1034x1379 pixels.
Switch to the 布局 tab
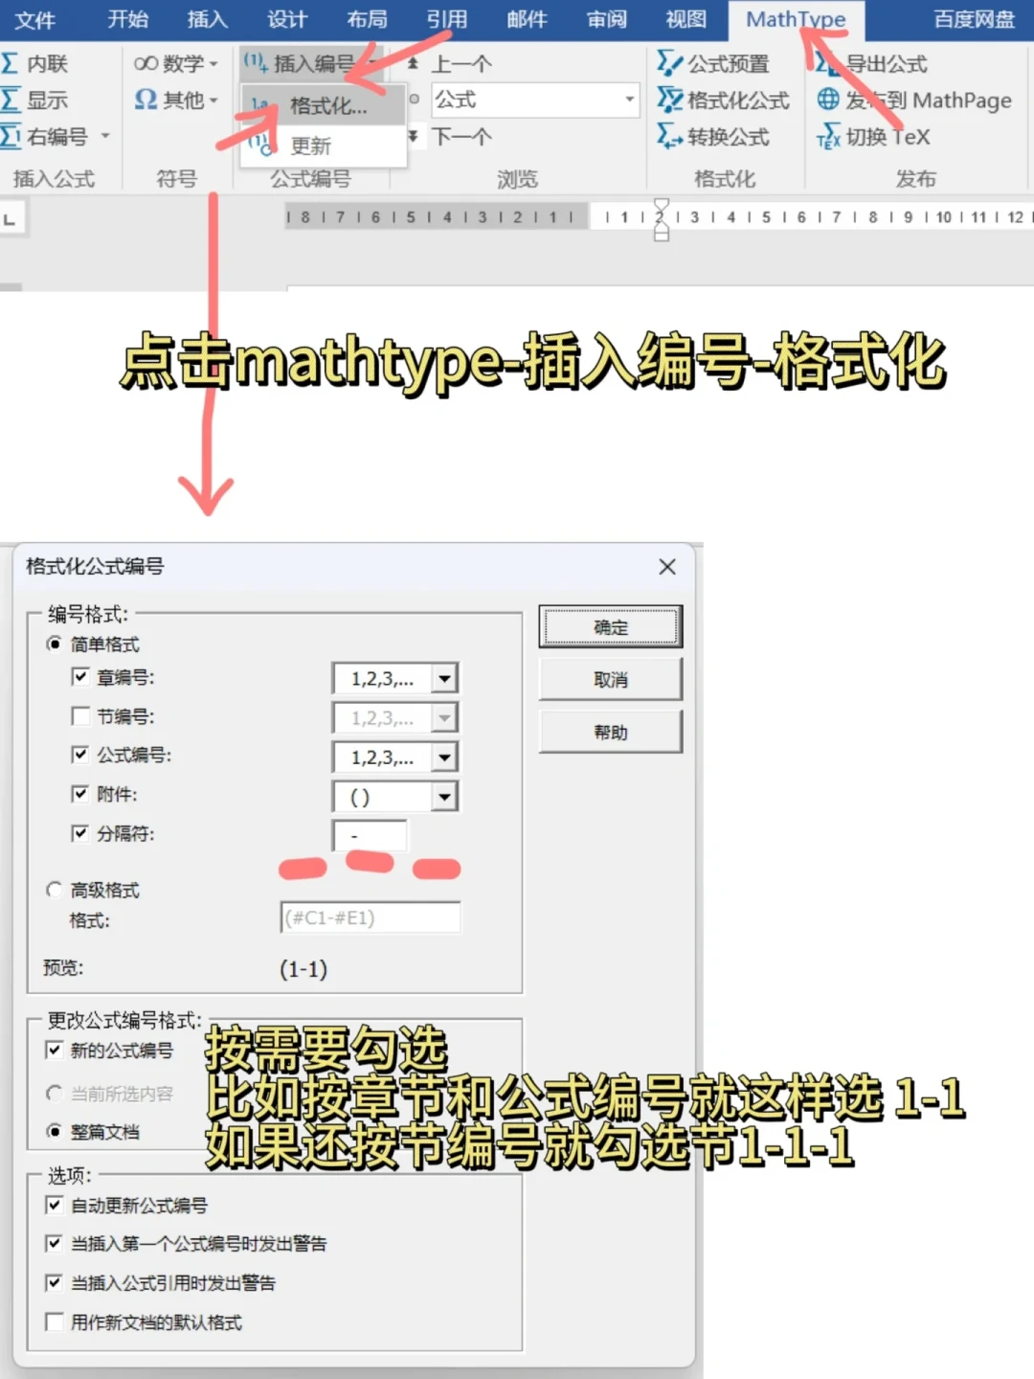click(367, 19)
